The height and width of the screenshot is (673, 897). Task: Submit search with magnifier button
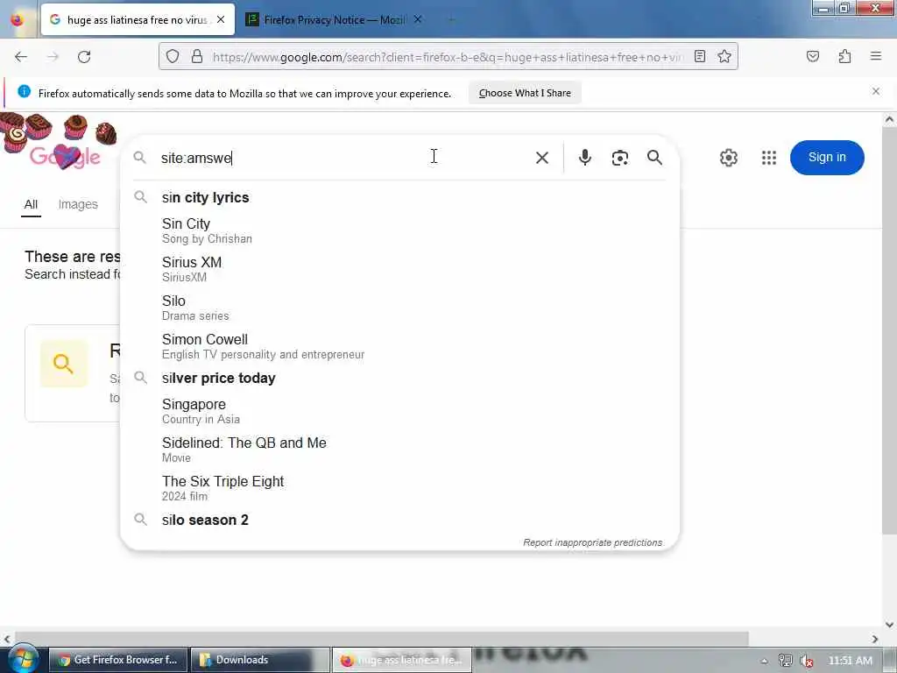pos(655,158)
